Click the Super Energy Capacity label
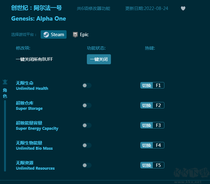The image size is (210, 184). (37, 128)
